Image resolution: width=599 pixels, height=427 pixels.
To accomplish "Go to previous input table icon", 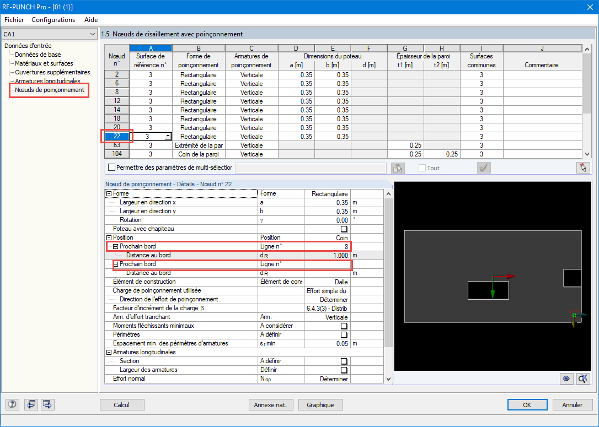I will tap(31, 404).
